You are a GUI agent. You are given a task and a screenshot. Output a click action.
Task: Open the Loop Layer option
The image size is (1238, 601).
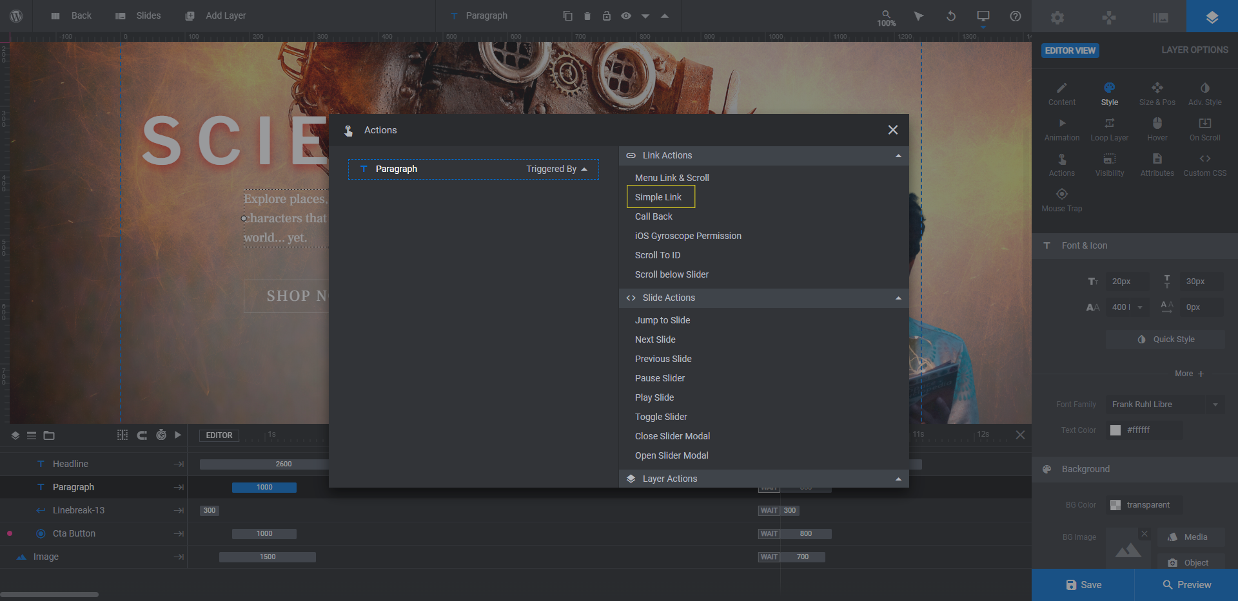(1110, 129)
